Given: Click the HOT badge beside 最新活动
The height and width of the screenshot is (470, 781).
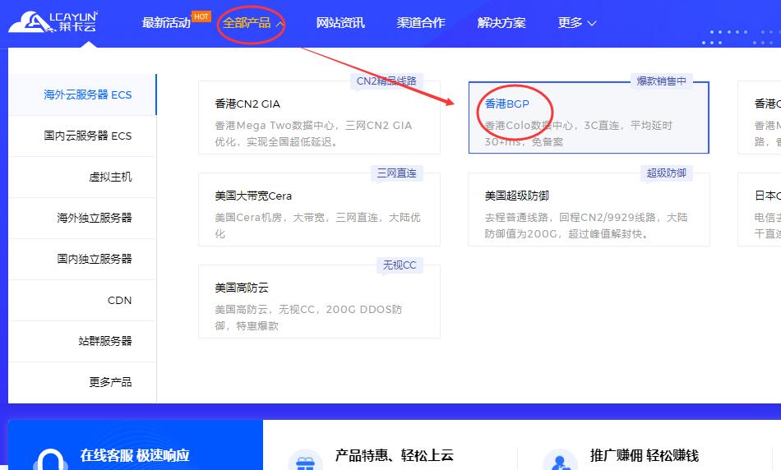Looking at the screenshot, I should (201, 16).
